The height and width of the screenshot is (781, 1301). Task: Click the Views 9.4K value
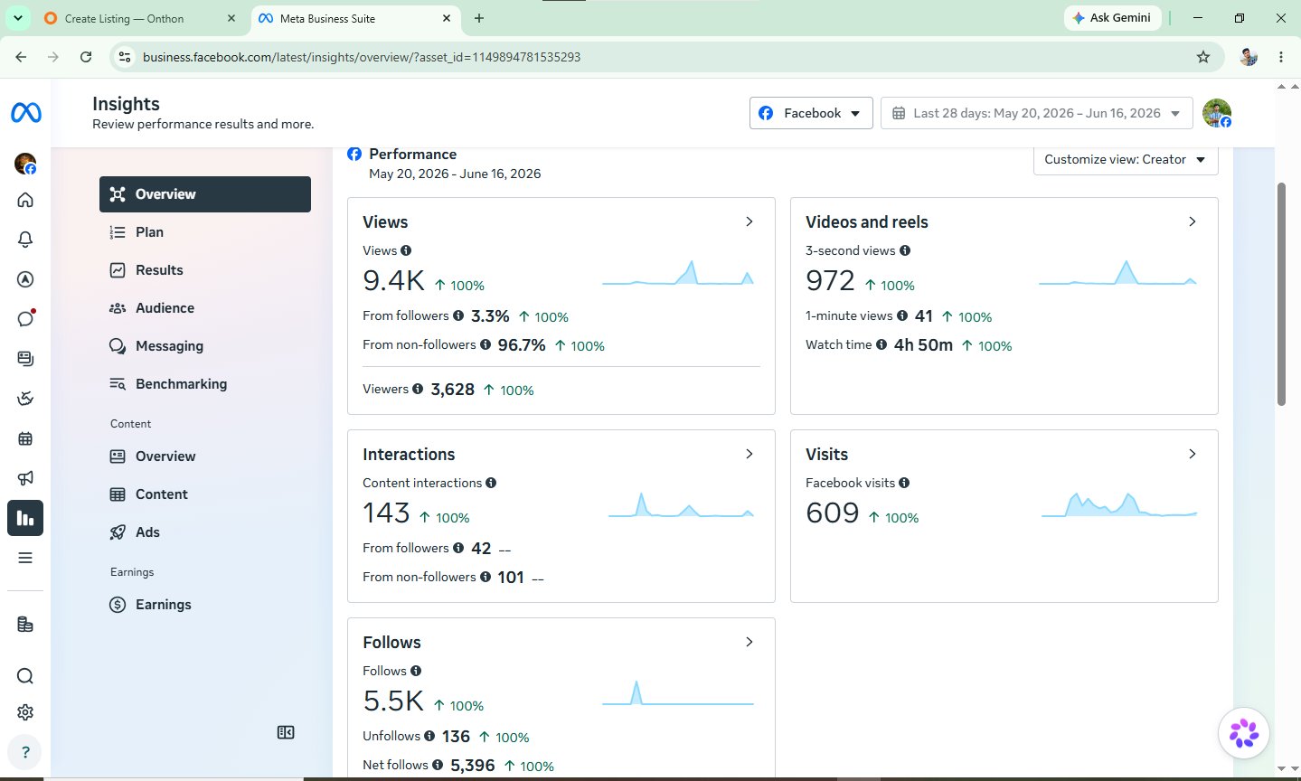[x=393, y=280]
